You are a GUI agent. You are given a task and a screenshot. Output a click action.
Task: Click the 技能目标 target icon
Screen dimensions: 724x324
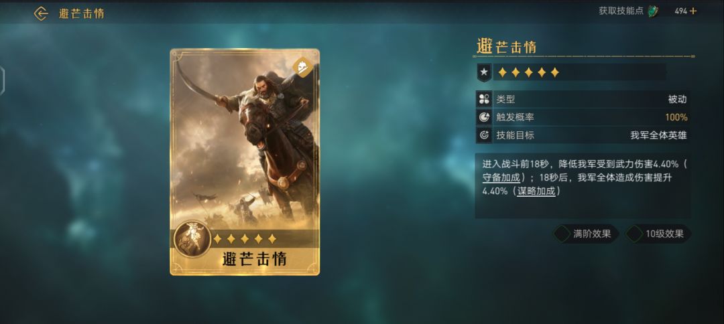484,135
